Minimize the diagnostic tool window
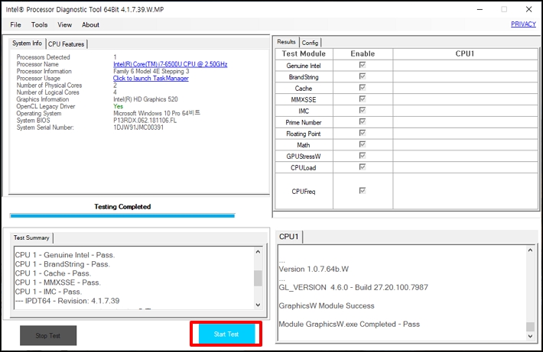Screen dimensions: 543x352 (480, 9)
